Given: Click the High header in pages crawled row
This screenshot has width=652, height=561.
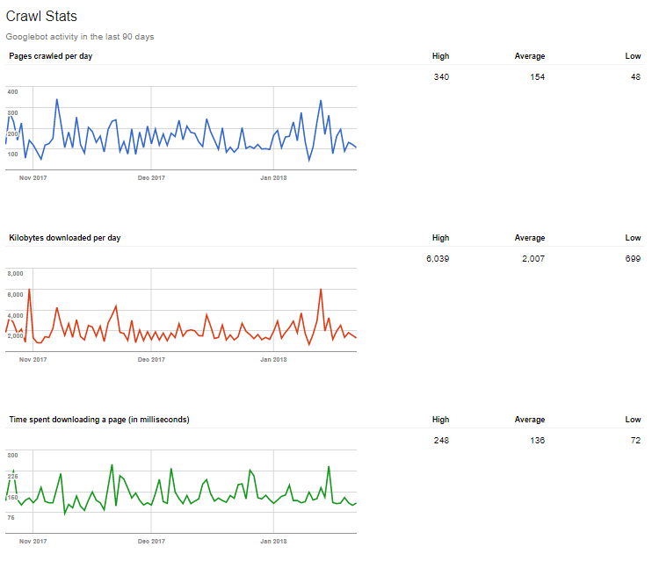Looking at the screenshot, I should click(441, 56).
